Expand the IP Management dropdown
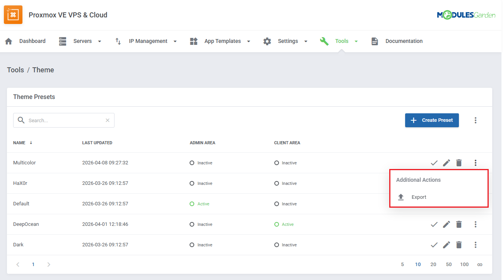The height and width of the screenshot is (280, 503). pyautogui.click(x=146, y=41)
